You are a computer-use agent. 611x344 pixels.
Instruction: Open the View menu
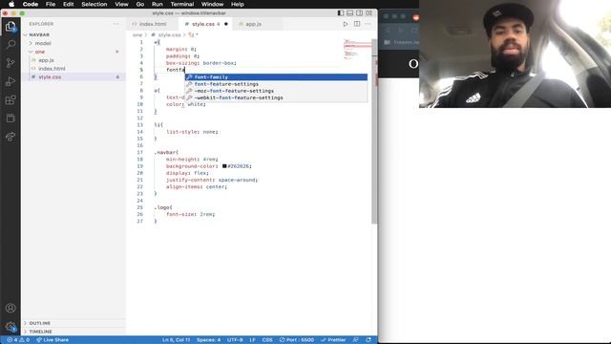121,4
